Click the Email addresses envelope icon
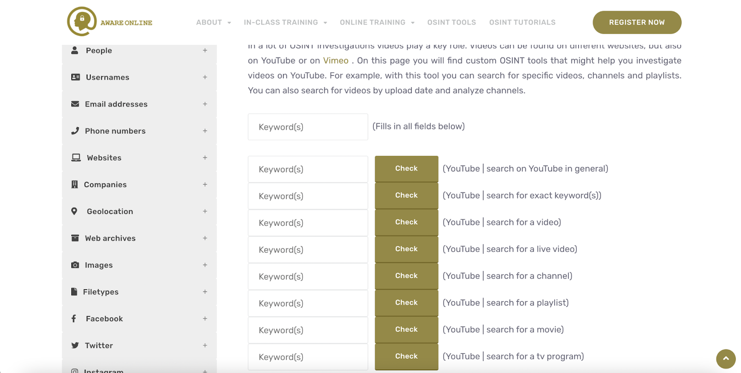The height and width of the screenshot is (373, 741). click(x=75, y=104)
